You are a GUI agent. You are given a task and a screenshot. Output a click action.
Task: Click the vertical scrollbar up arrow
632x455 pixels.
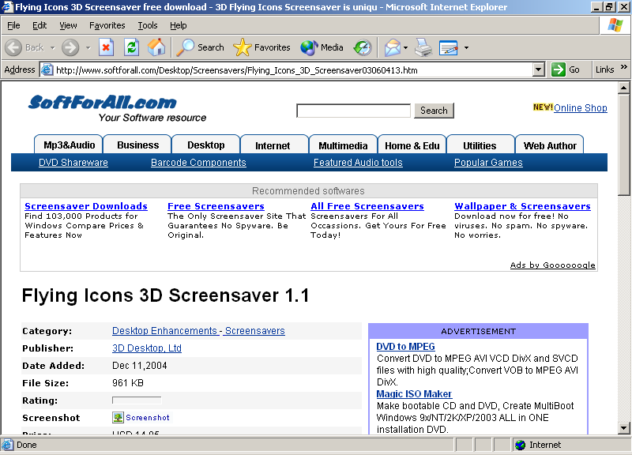tap(623, 88)
